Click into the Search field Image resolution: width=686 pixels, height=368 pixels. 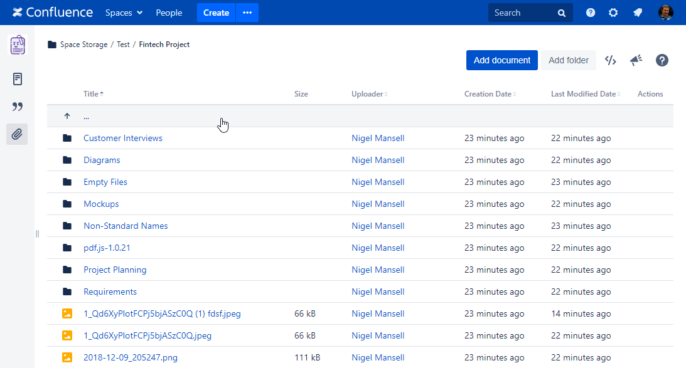(x=523, y=13)
